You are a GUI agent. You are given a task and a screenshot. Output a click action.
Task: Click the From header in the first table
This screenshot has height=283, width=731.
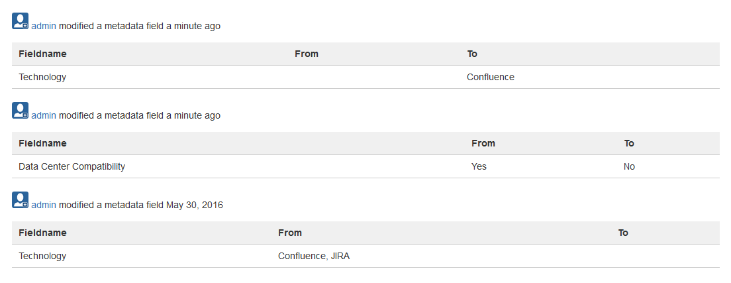point(307,54)
